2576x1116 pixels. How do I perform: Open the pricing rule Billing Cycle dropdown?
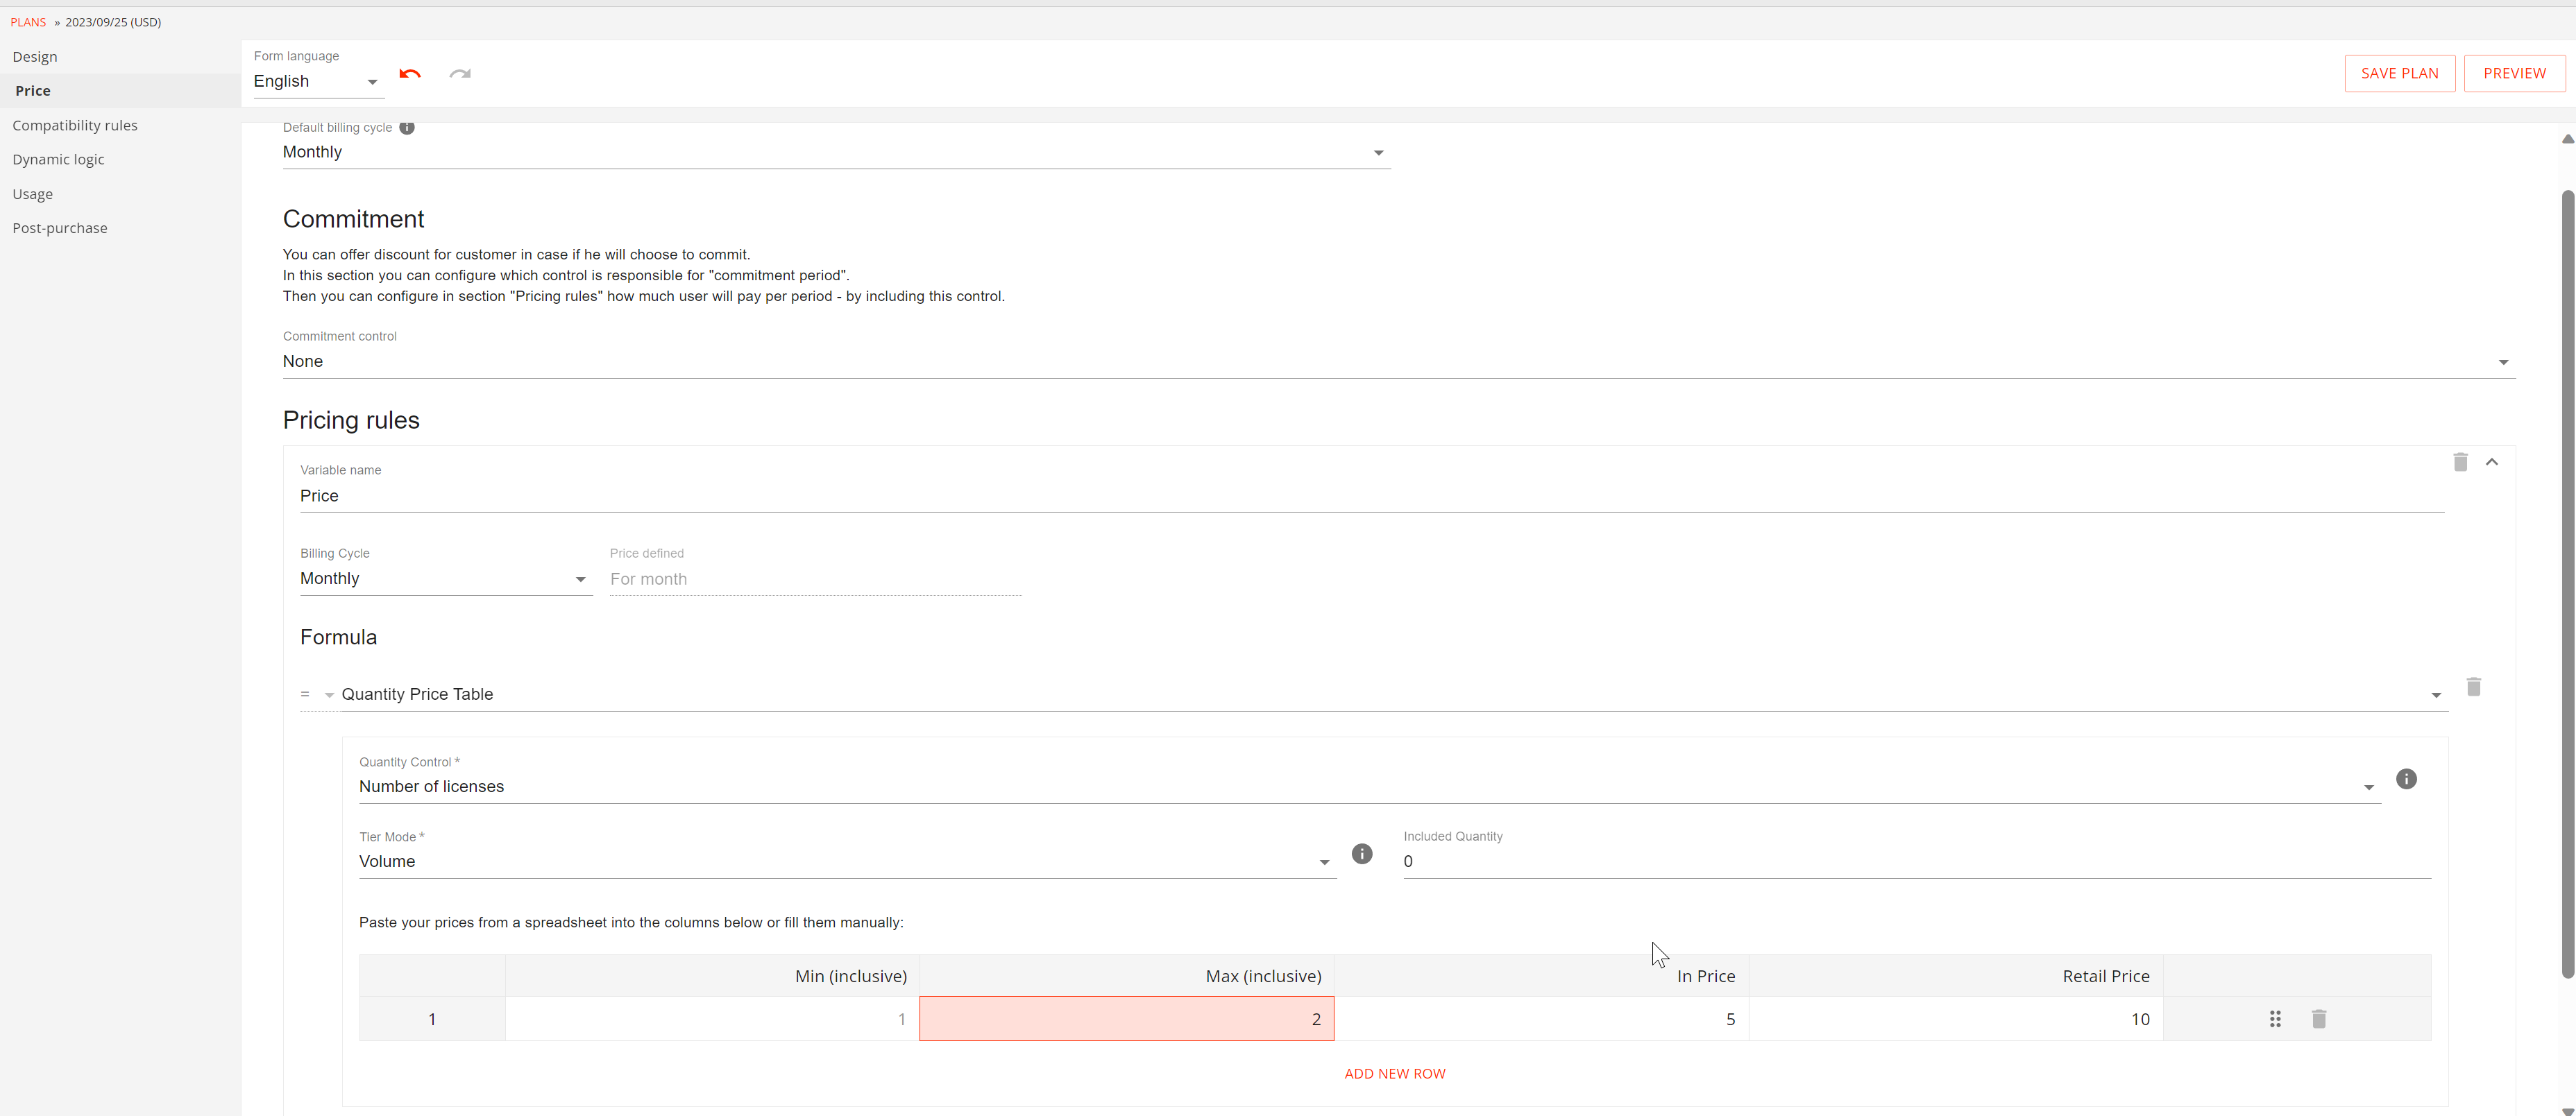tap(446, 578)
